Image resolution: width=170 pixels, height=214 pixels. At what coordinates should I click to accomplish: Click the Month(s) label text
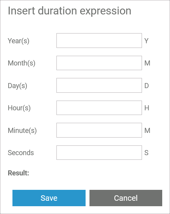[x=21, y=63]
